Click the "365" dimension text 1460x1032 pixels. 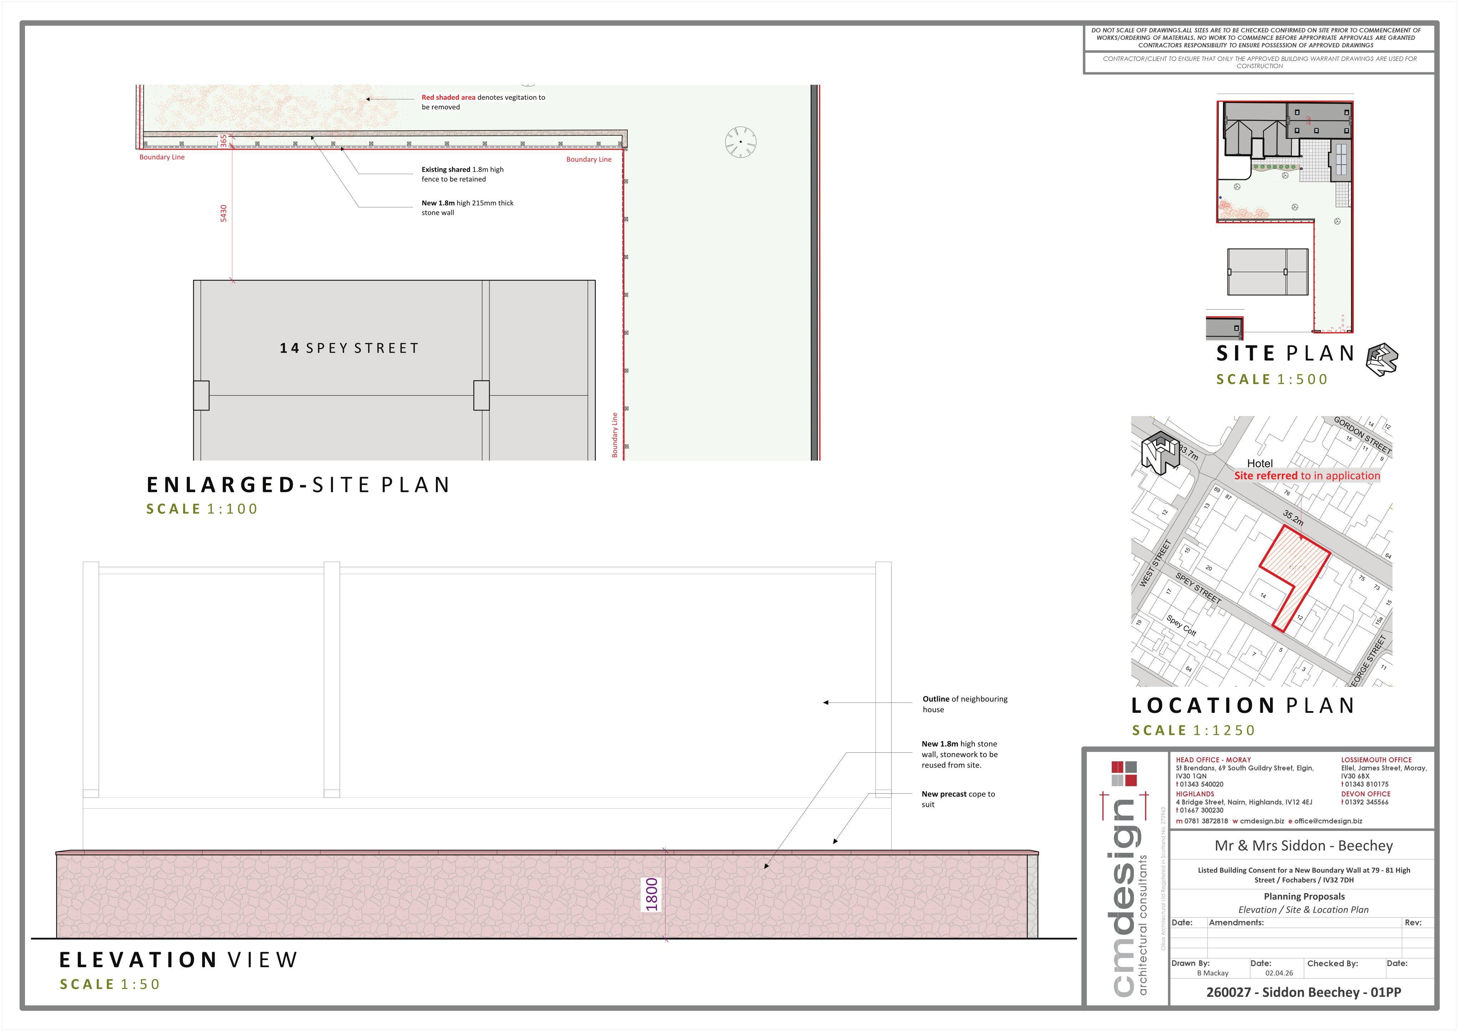[223, 141]
